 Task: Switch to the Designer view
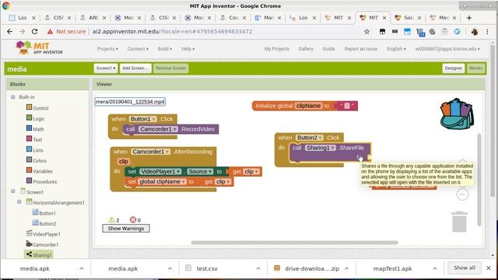(x=453, y=68)
